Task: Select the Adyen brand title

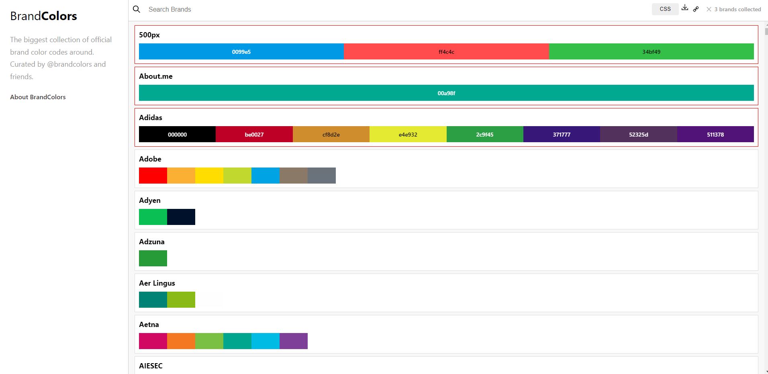Action: point(150,200)
